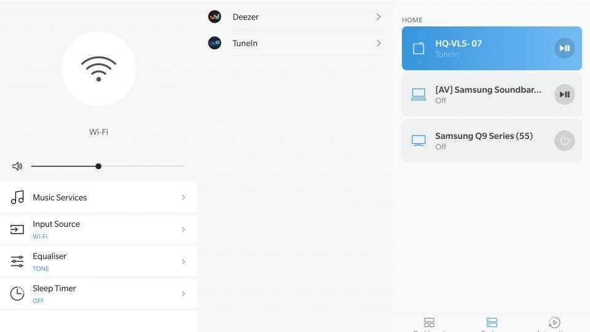Select the HQ-VL5-07 device card
590x332 pixels.
point(492,48)
